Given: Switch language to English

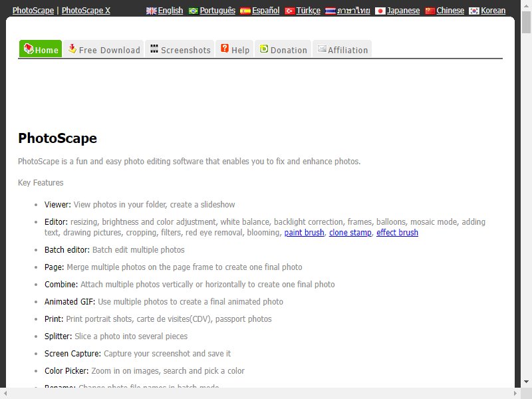Looking at the screenshot, I should [170, 11].
